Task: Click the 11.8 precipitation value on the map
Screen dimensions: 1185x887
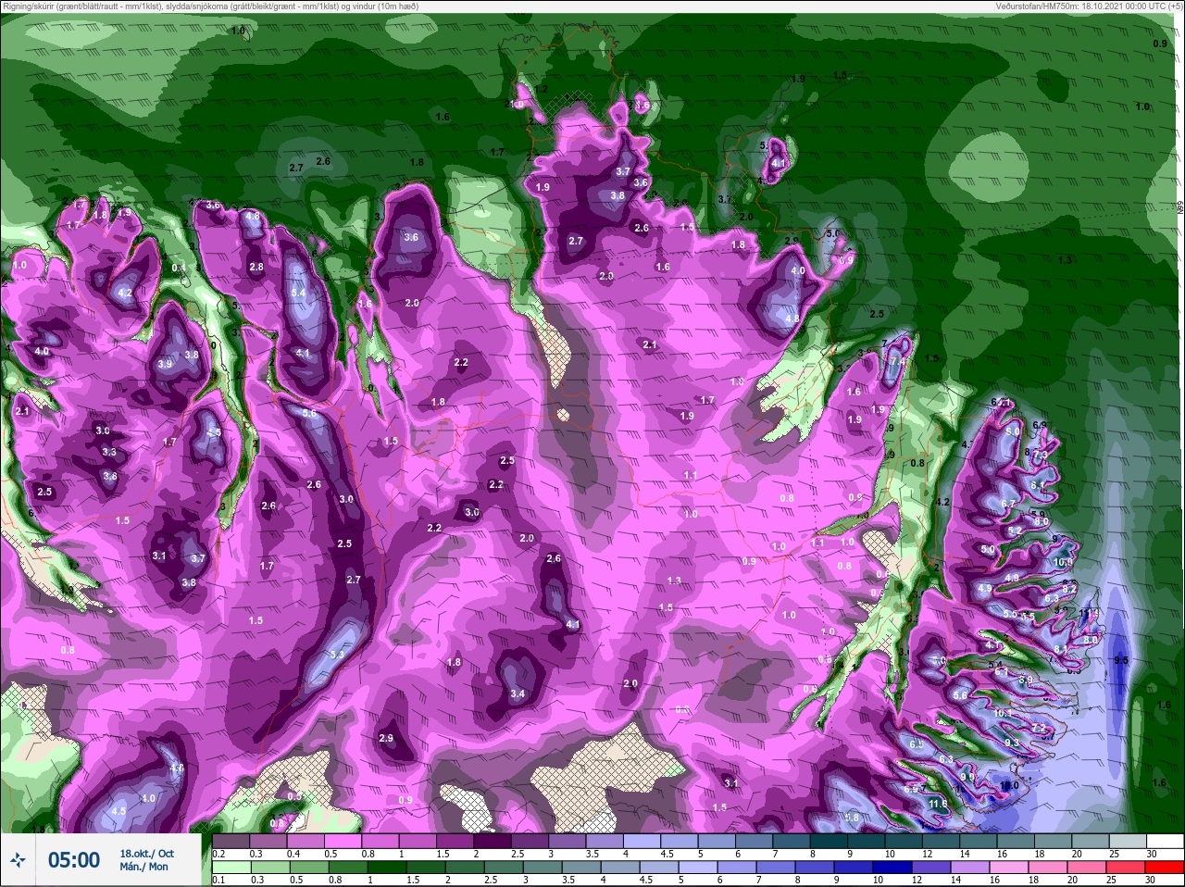Action: (938, 804)
